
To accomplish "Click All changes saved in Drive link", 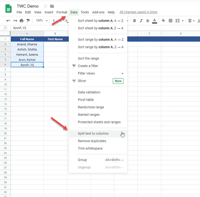I will [x=138, y=12].
